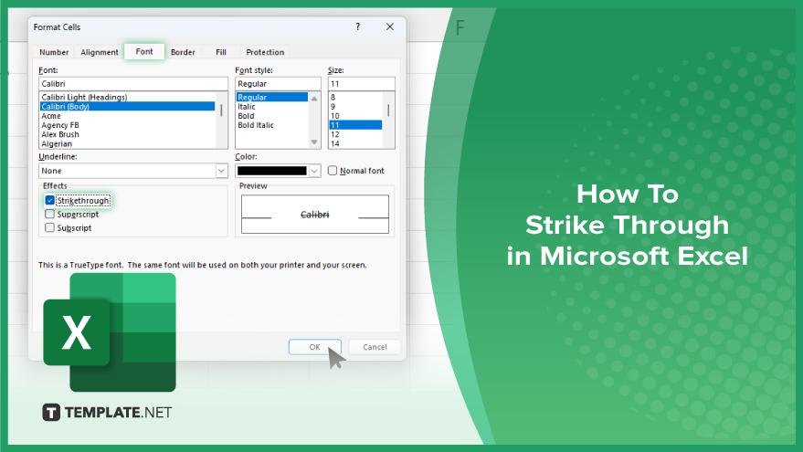Select Regular in font style list
This screenshot has height=452, width=803.
click(272, 98)
